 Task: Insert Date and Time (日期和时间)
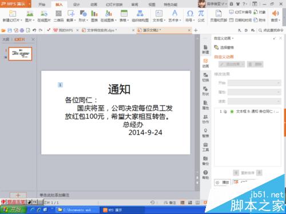click(240, 20)
